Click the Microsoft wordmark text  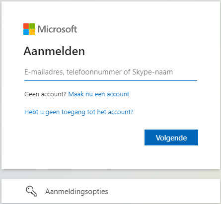pyautogui.click(x=58, y=29)
